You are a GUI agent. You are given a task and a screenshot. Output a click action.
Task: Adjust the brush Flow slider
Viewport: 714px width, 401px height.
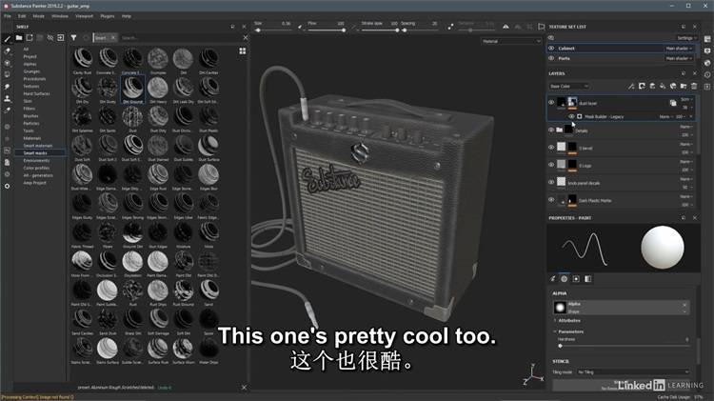coord(327,30)
